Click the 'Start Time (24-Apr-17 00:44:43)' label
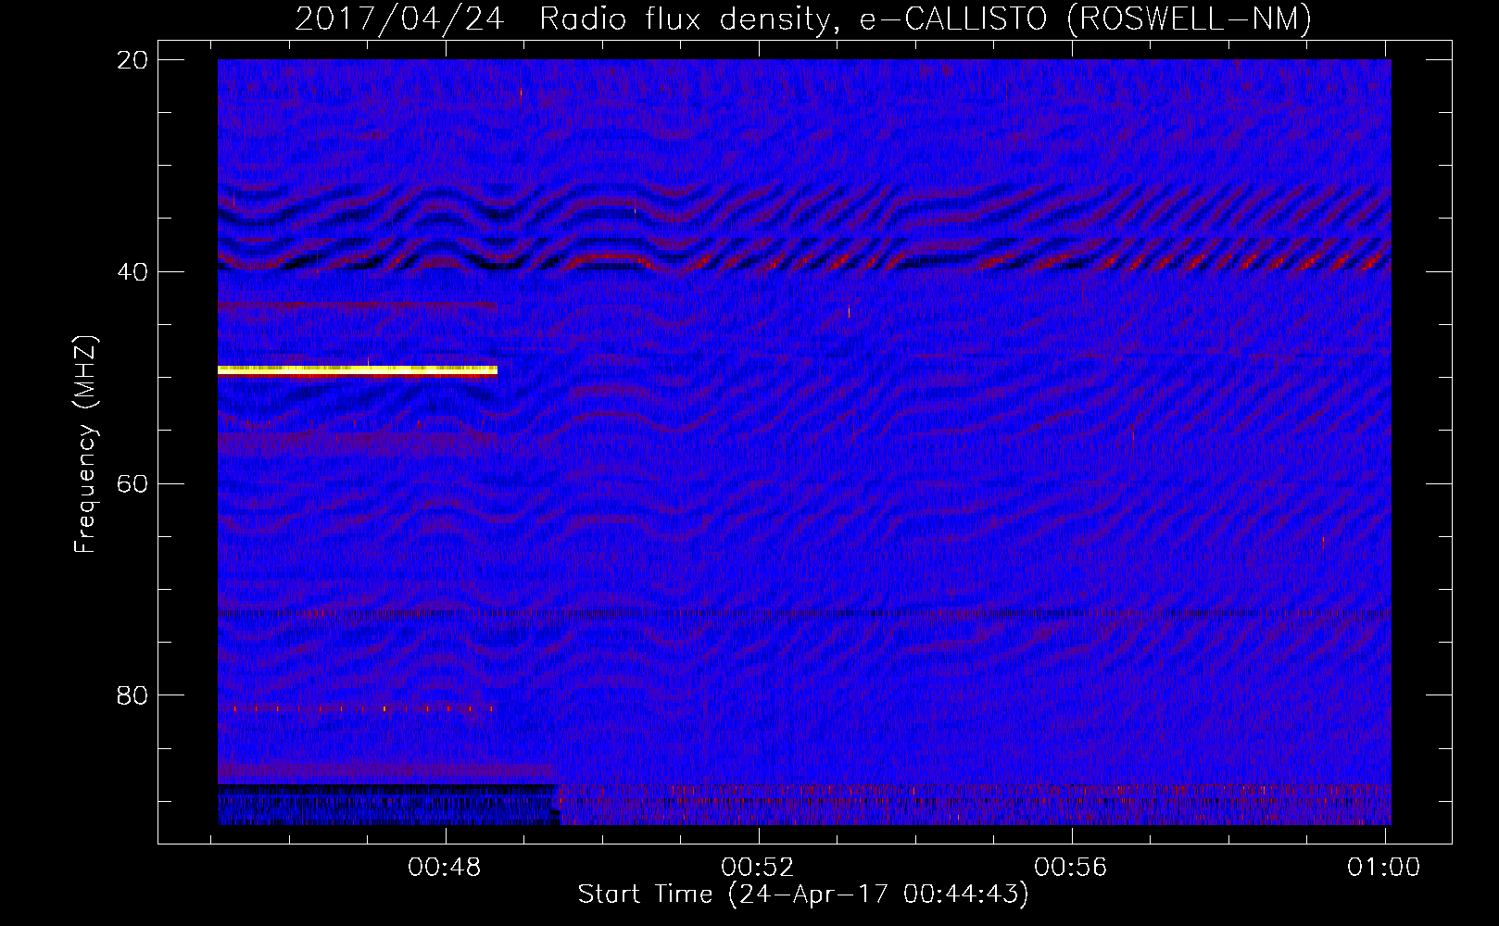The height and width of the screenshot is (926, 1499). coord(803,895)
